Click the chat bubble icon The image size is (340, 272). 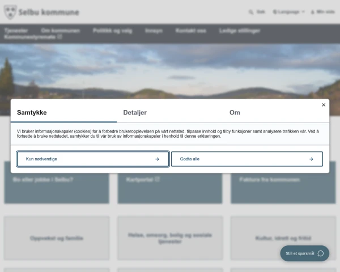tap(321, 253)
